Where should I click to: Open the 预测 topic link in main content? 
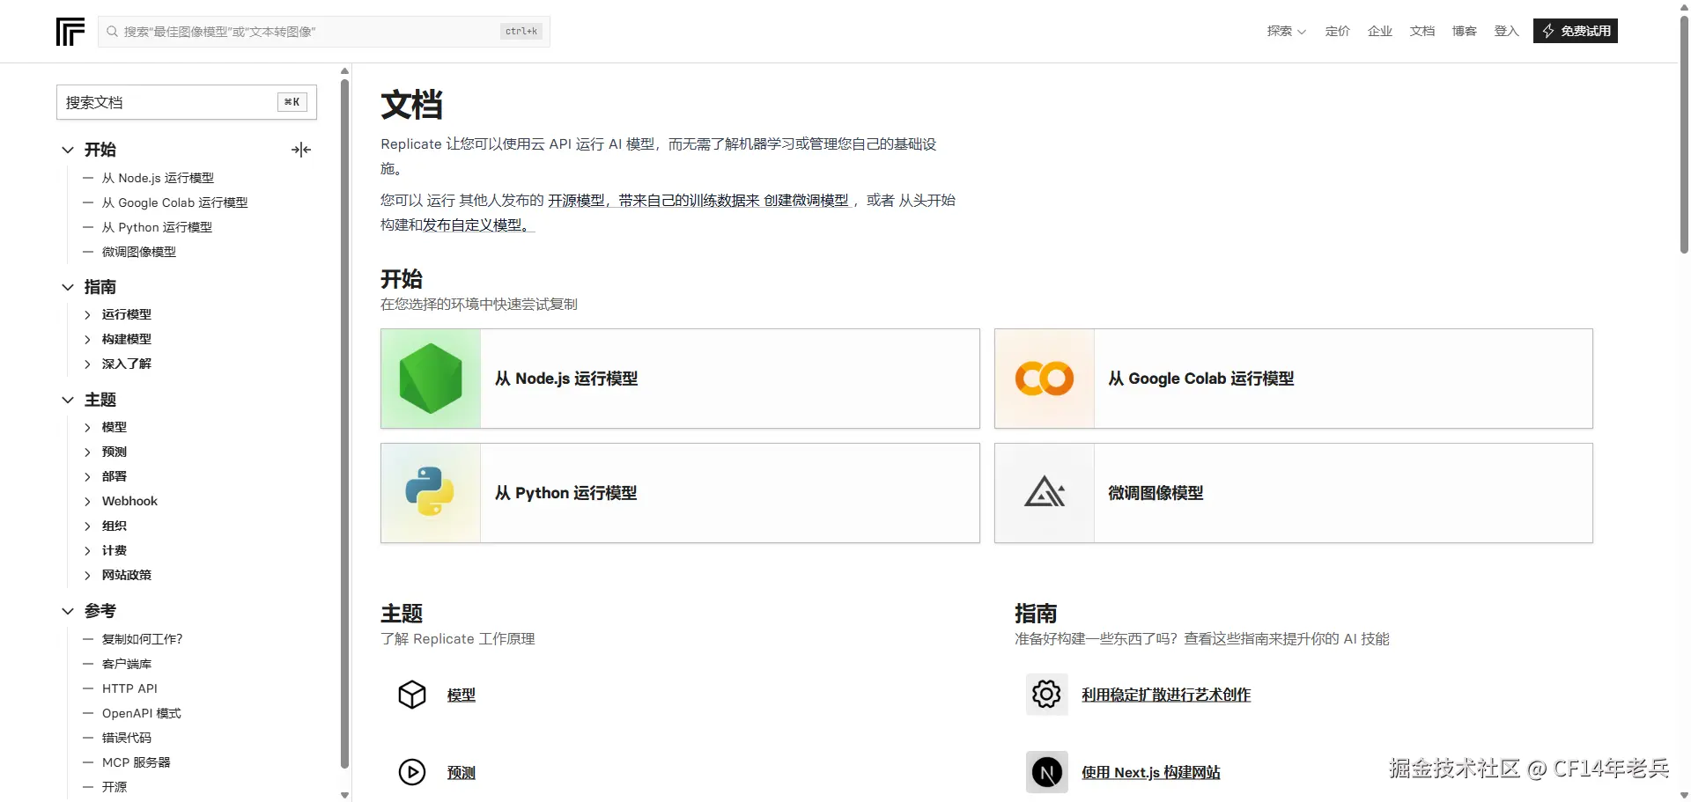(x=462, y=772)
